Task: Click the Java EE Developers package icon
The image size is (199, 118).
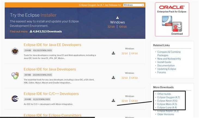Action: pyautogui.click(x=15, y=51)
